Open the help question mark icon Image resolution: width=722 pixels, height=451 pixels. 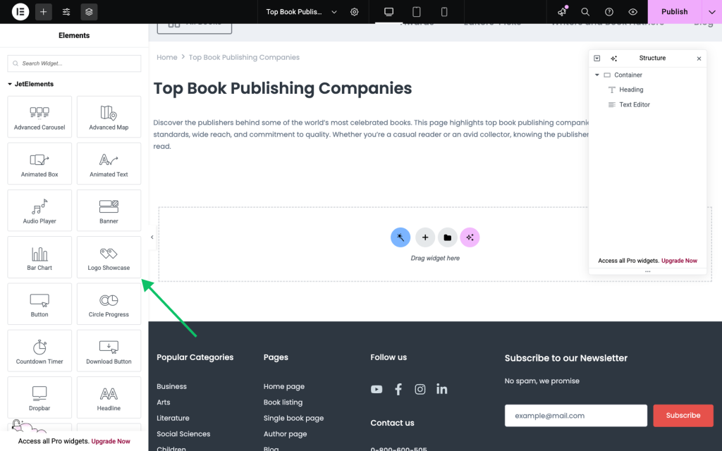[609, 12]
